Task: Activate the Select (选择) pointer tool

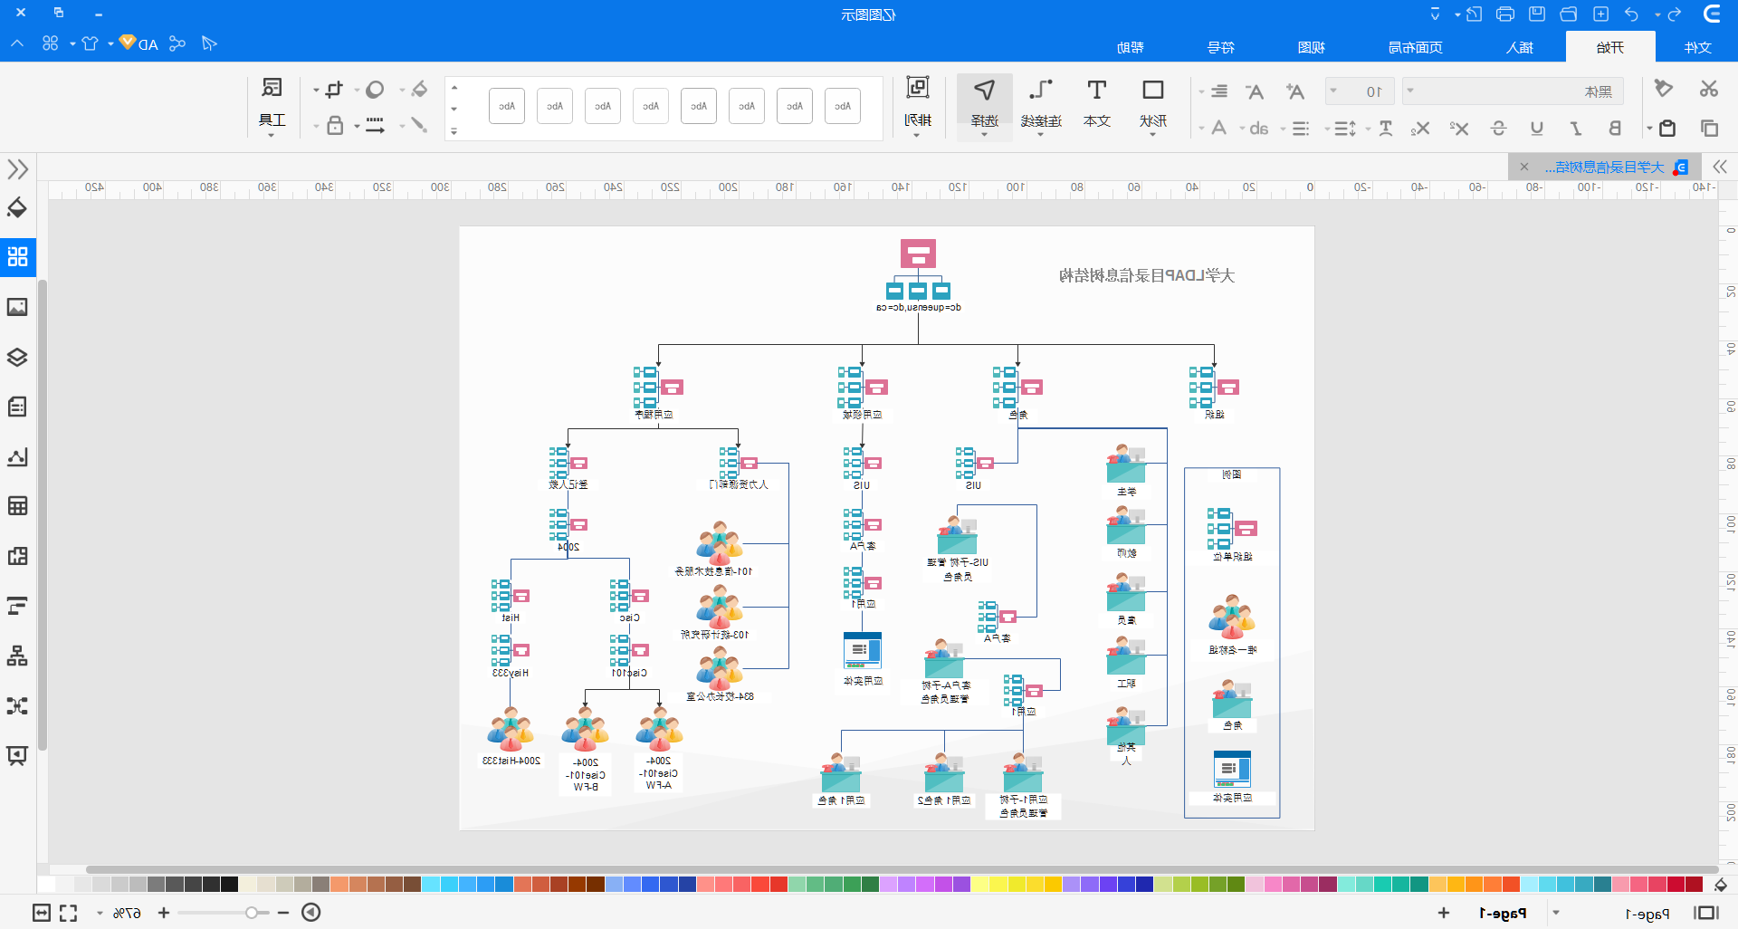Action: 985,105
